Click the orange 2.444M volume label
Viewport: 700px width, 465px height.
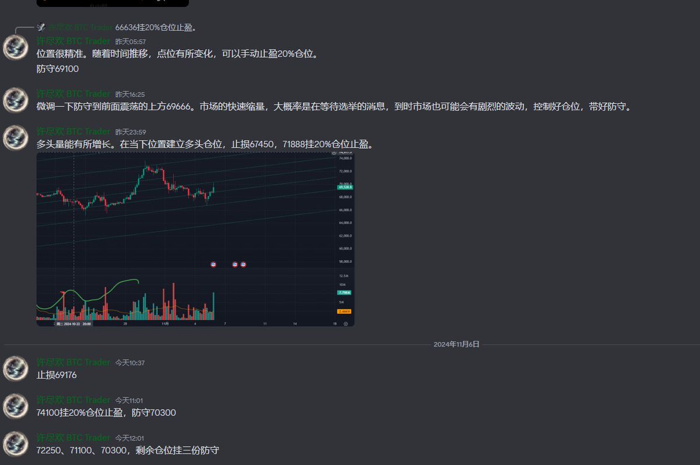point(344,311)
